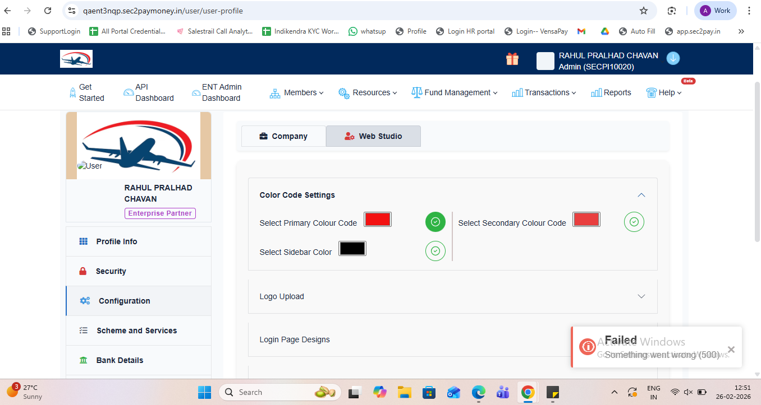Switch to the Company tab
Image resolution: width=761 pixels, height=405 pixels.
pos(283,136)
